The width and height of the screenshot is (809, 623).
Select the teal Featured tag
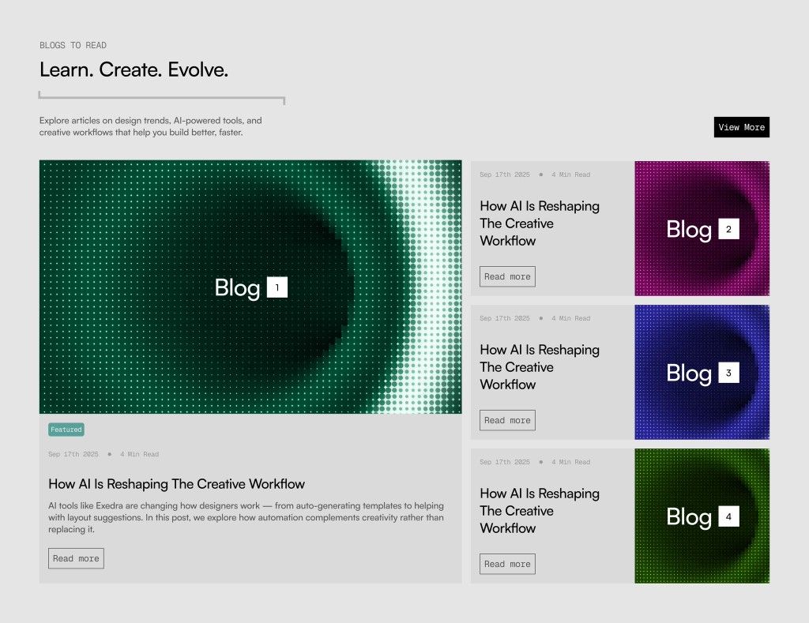(66, 430)
